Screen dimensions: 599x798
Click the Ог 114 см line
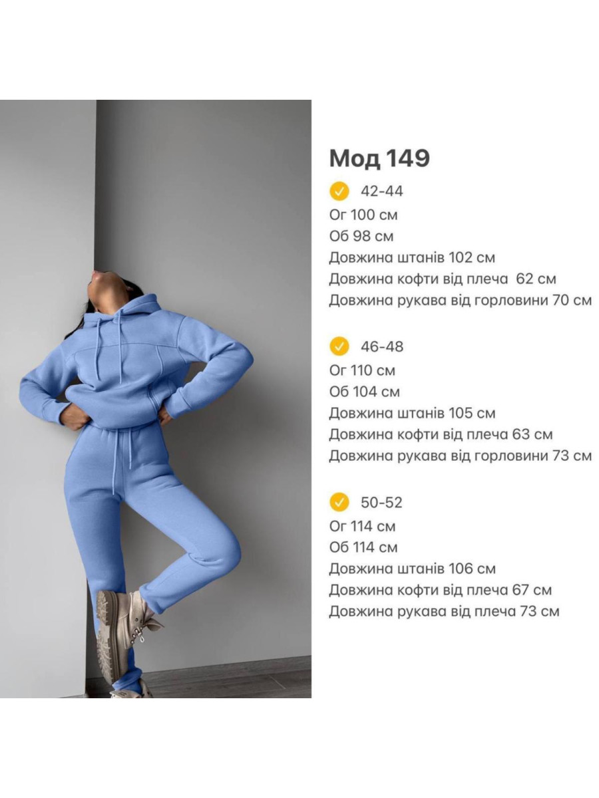(x=363, y=526)
